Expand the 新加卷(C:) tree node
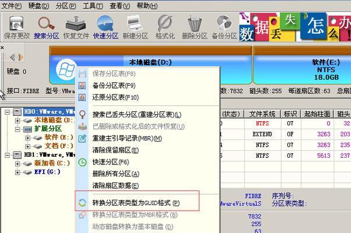Screen dimensions: 351x233 click(17, 164)
